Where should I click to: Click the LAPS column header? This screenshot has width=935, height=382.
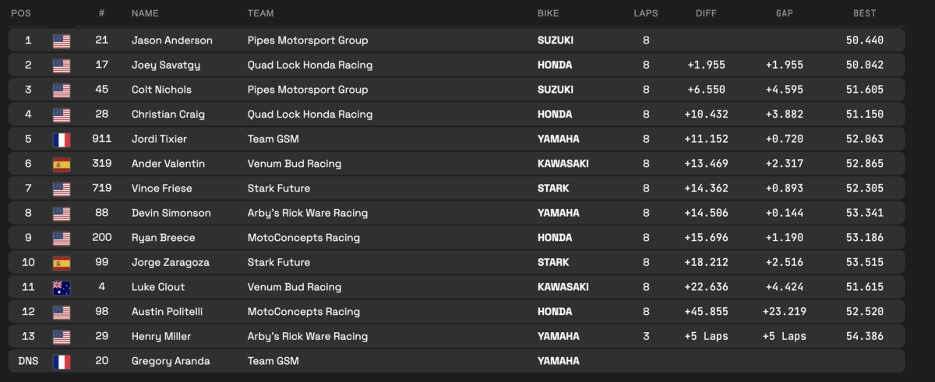(646, 13)
